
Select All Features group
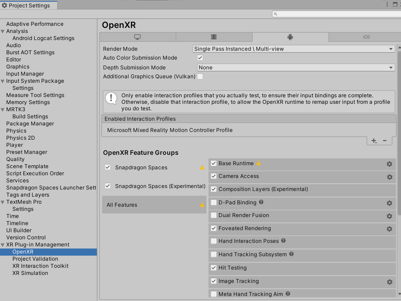pos(154,205)
